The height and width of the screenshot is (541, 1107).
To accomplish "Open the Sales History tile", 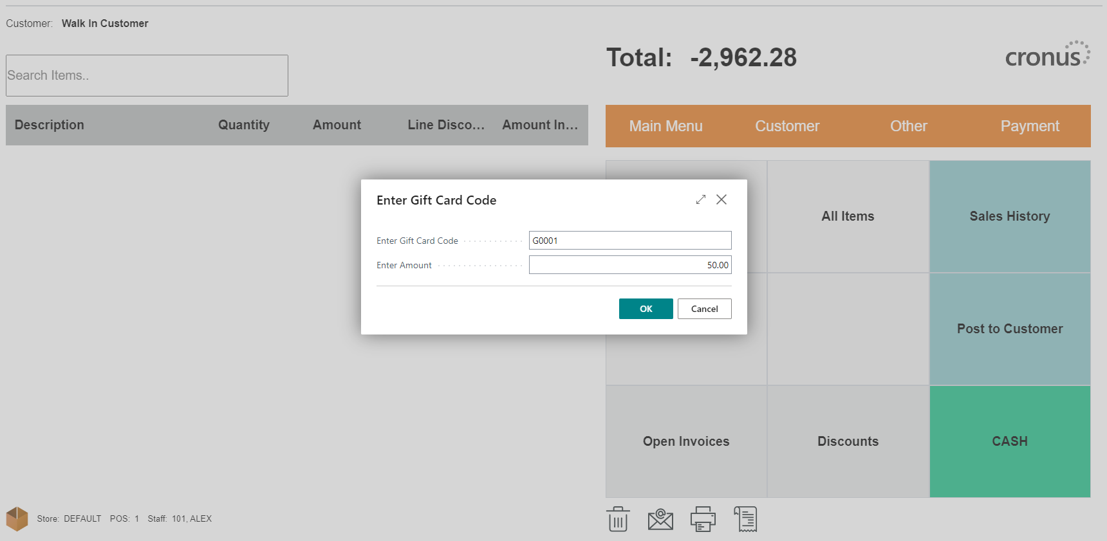I will 1009,216.
